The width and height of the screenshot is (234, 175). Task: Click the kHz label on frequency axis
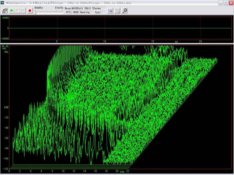coord(122,171)
